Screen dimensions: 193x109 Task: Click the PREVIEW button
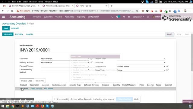(19, 34)
